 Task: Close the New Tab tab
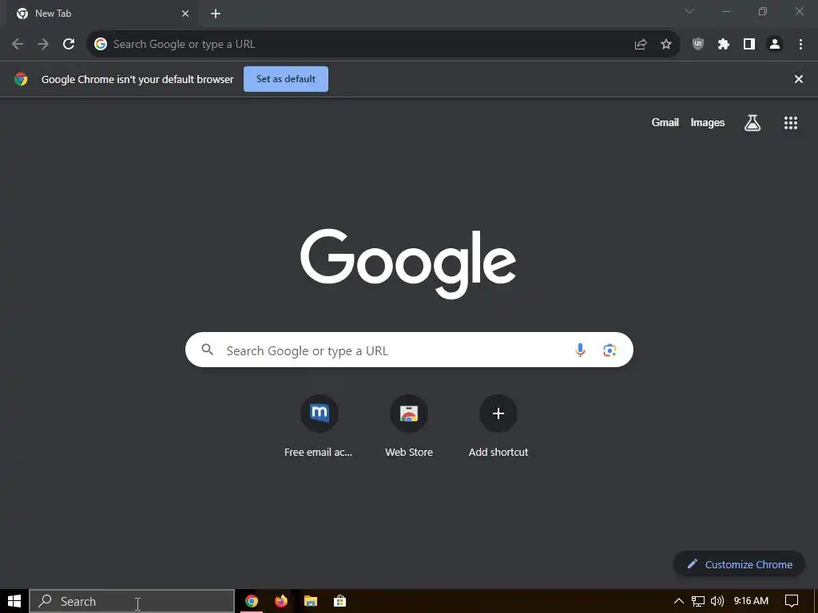click(185, 14)
